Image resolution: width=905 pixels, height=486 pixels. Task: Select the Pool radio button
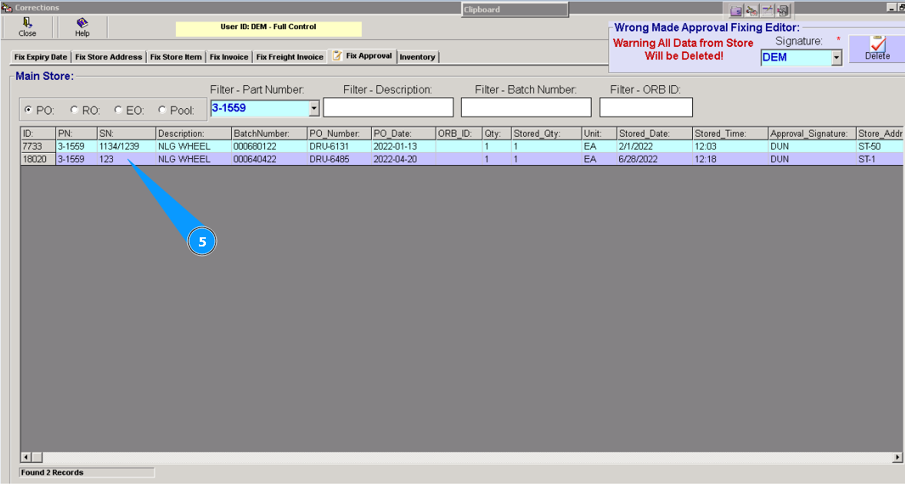162,110
